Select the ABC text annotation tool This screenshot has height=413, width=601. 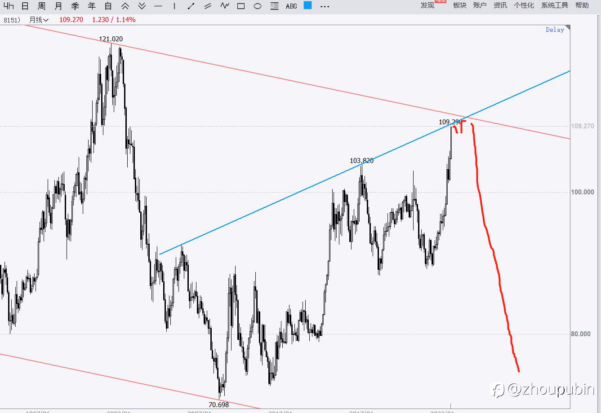(x=291, y=6)
